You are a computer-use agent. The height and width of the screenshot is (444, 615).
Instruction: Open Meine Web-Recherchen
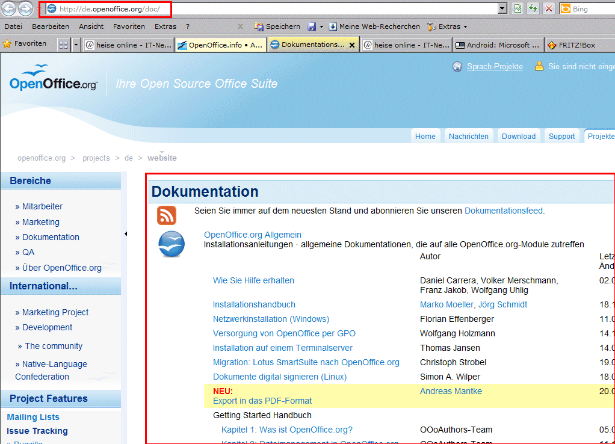click(x=374, y=26)
